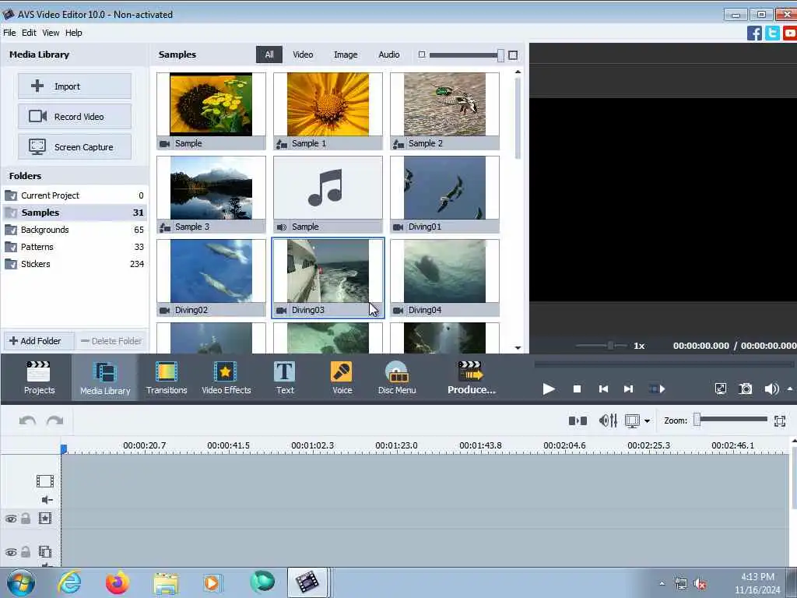Open the Facebook link icon
Screen dimensions: 797x598
[754, 33]
